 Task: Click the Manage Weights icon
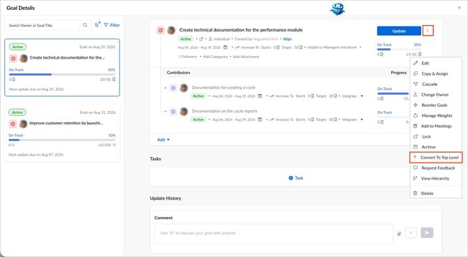click(416, 115)
